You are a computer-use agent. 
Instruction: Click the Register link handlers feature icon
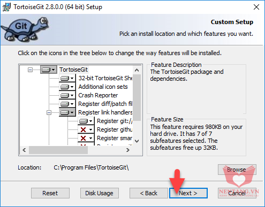[67, 112]
